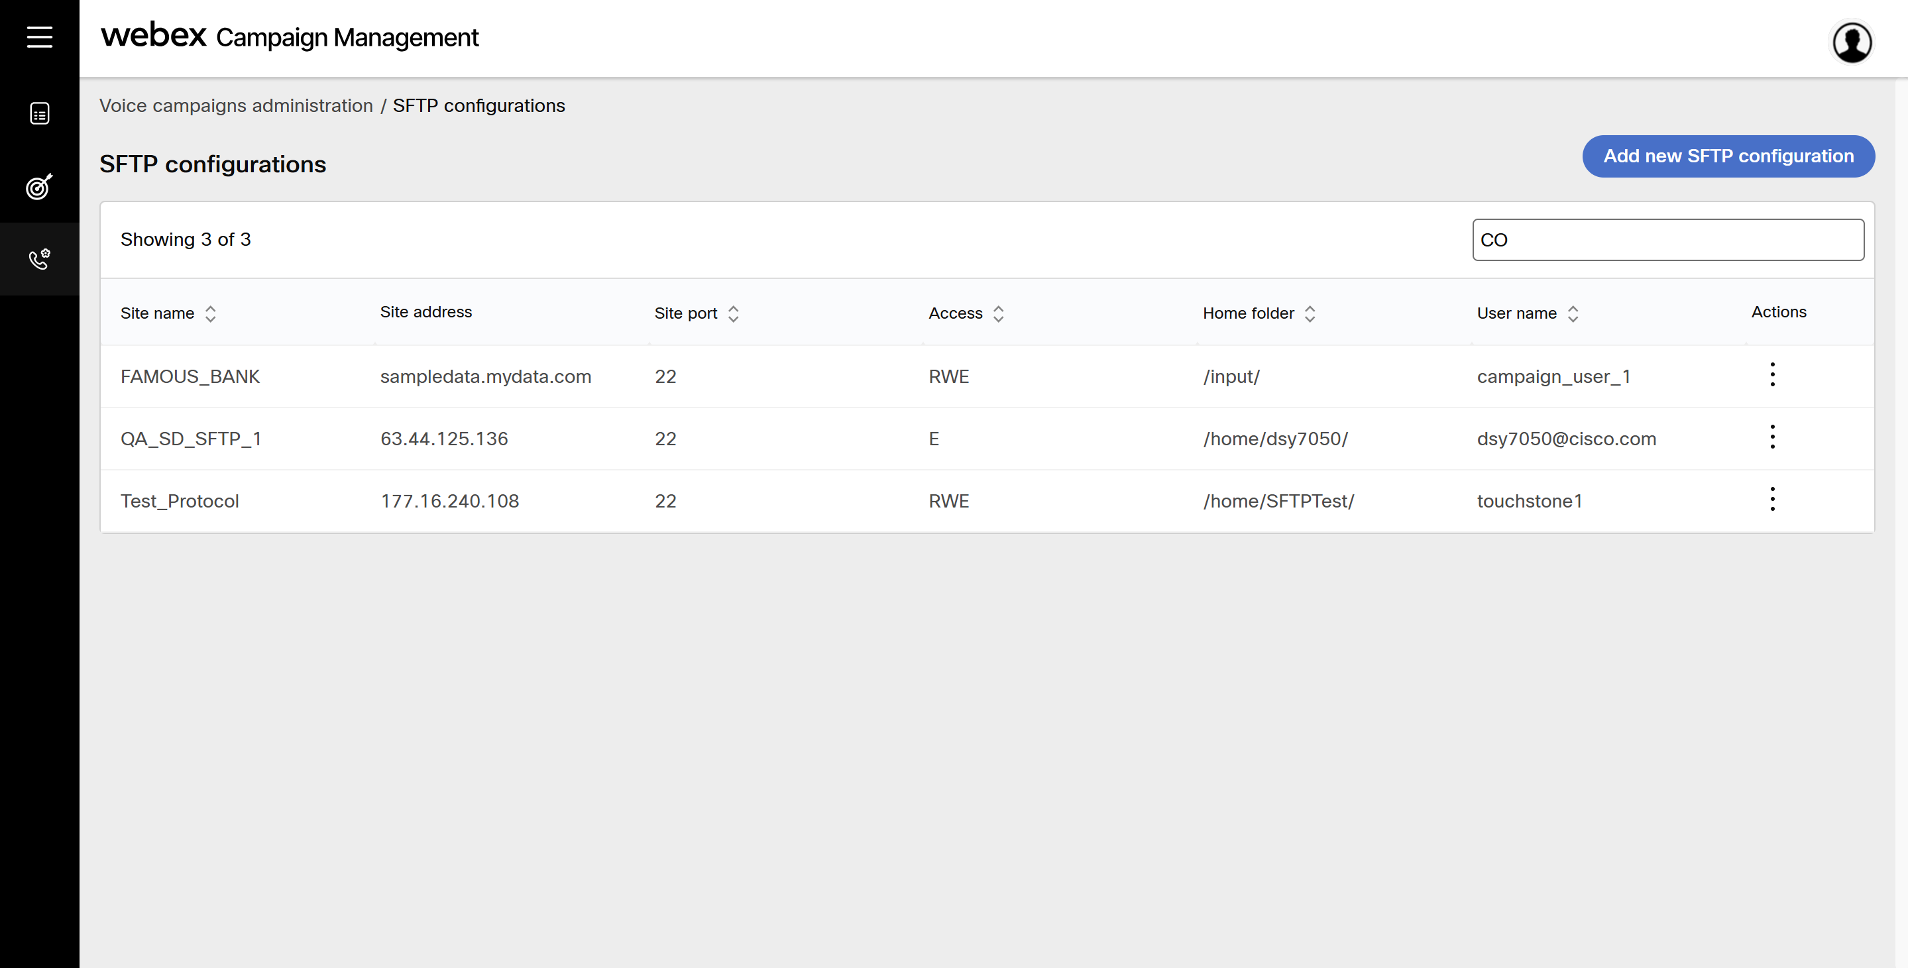
Task: Open the target campaigns sidebar icon
Action: (x=39, y=187)
